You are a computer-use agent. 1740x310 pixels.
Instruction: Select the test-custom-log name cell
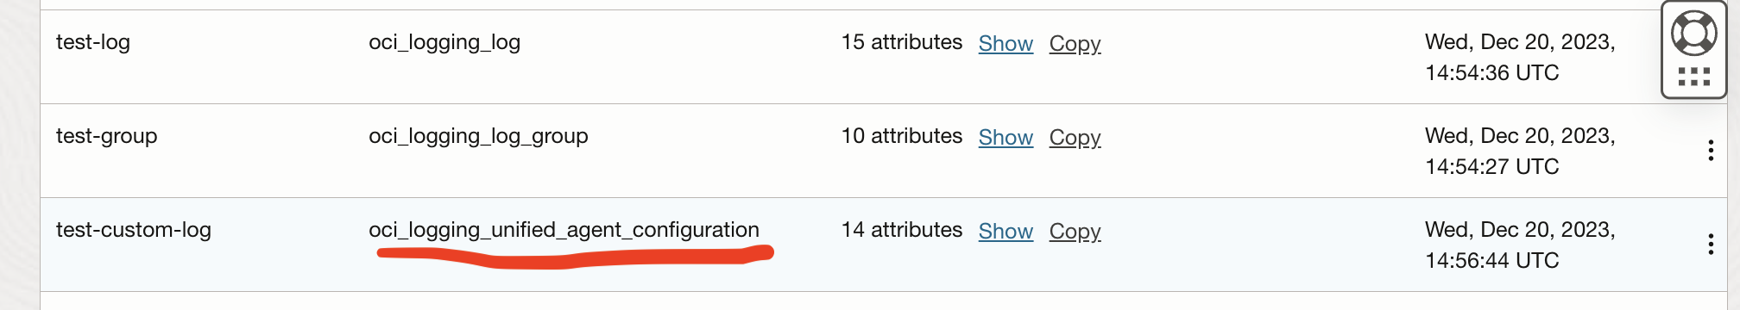(134, 230)
